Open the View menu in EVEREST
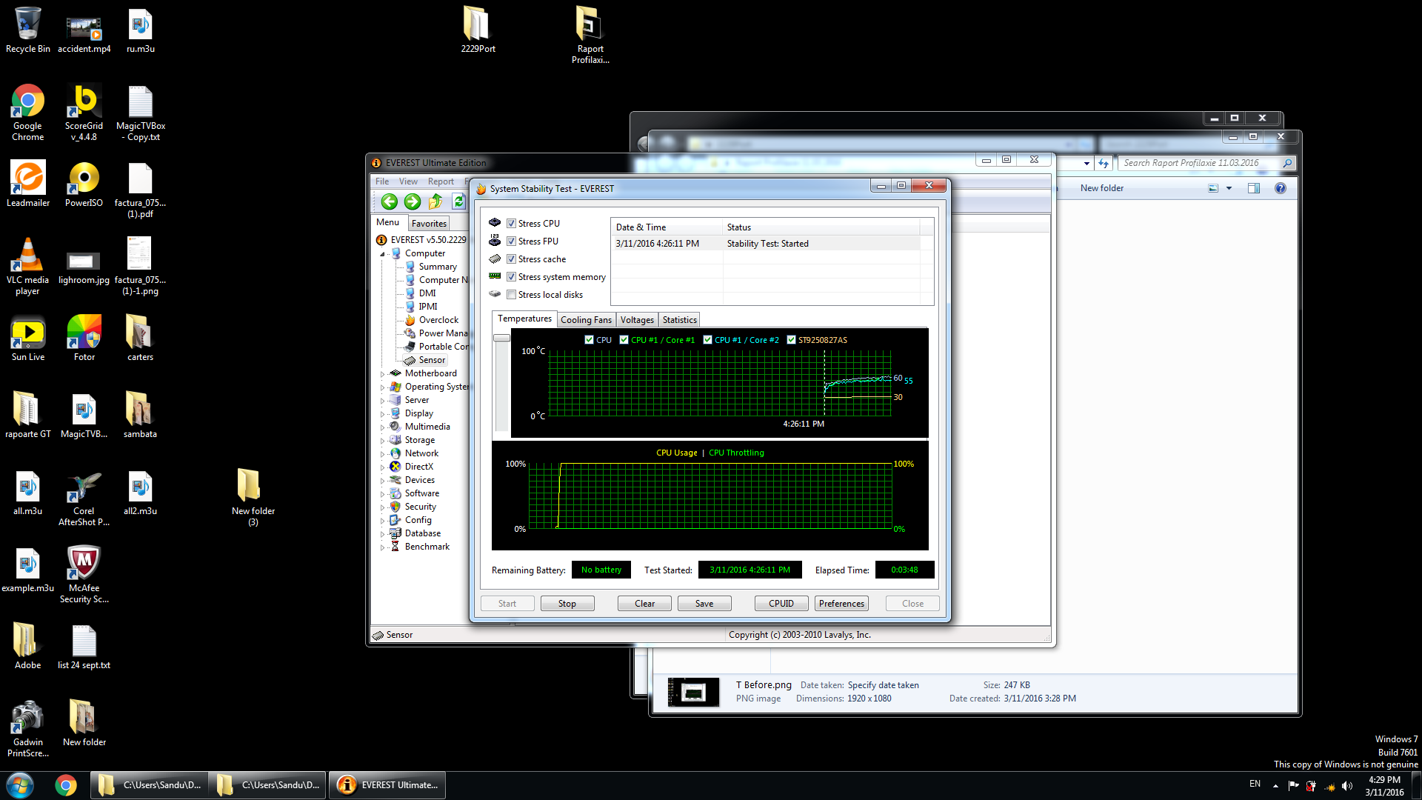Viewport: 1422px width, 800px height. point(408,181)
